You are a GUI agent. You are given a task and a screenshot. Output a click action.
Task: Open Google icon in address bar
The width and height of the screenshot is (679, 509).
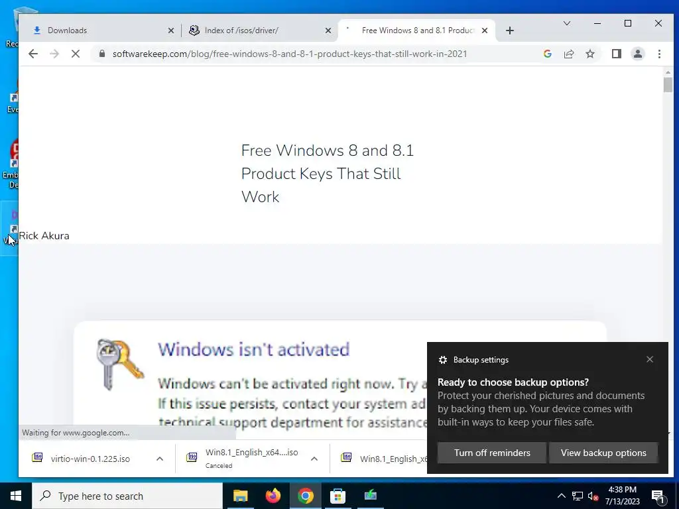[547, 54]
